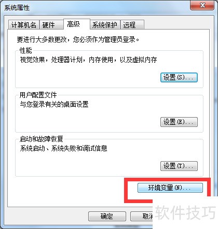Open startup and recovery 设置(T) button

(179, 166)
